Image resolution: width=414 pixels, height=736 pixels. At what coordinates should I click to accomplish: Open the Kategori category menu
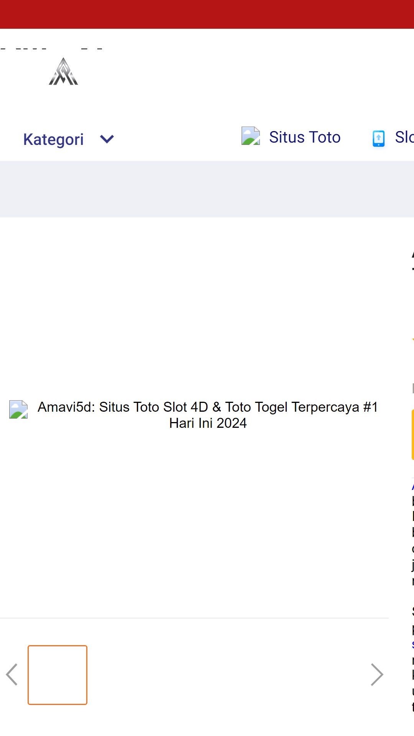point(53,139)
